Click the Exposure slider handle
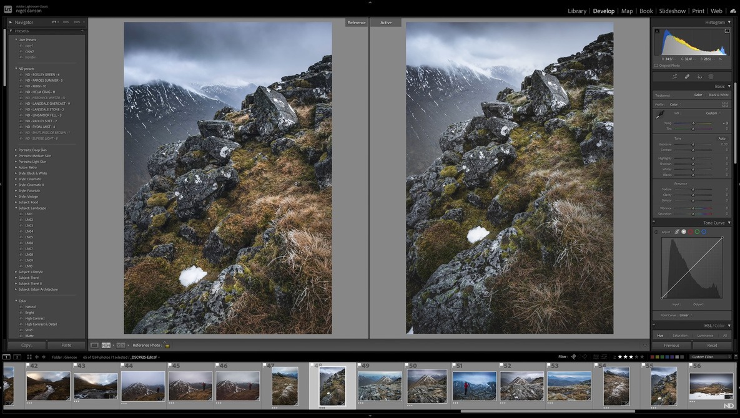The width and height of the screenshot is (740, 418). [x=693, y=145]
